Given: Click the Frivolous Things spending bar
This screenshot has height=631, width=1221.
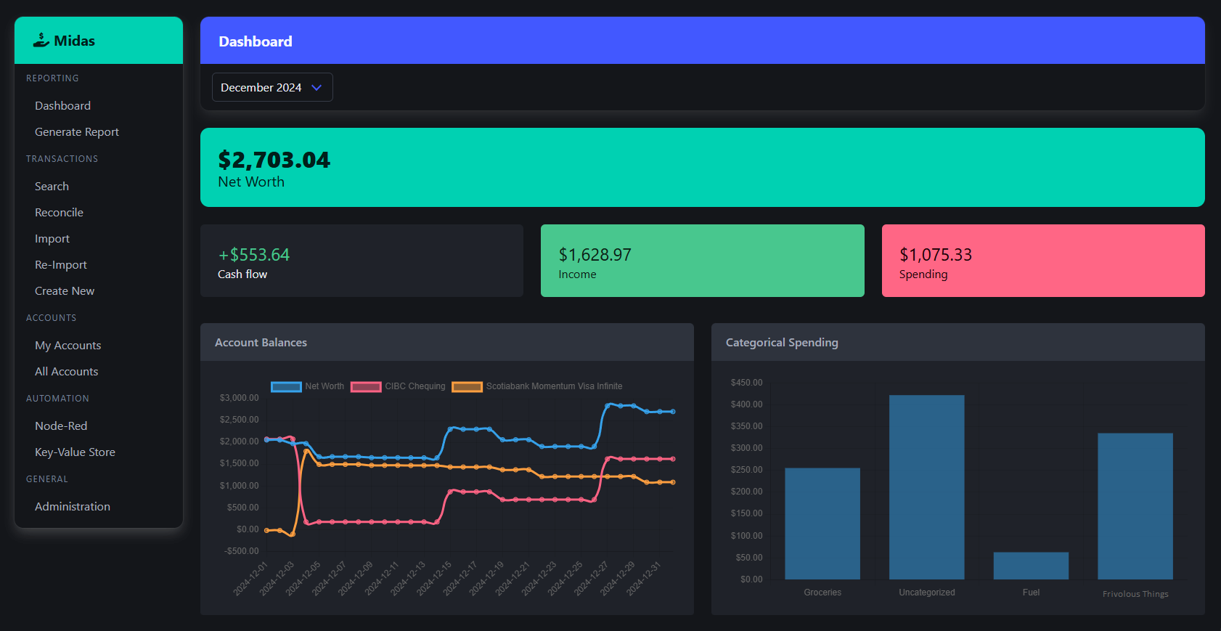Looking at the screenshot, I should pos(1135,506).
